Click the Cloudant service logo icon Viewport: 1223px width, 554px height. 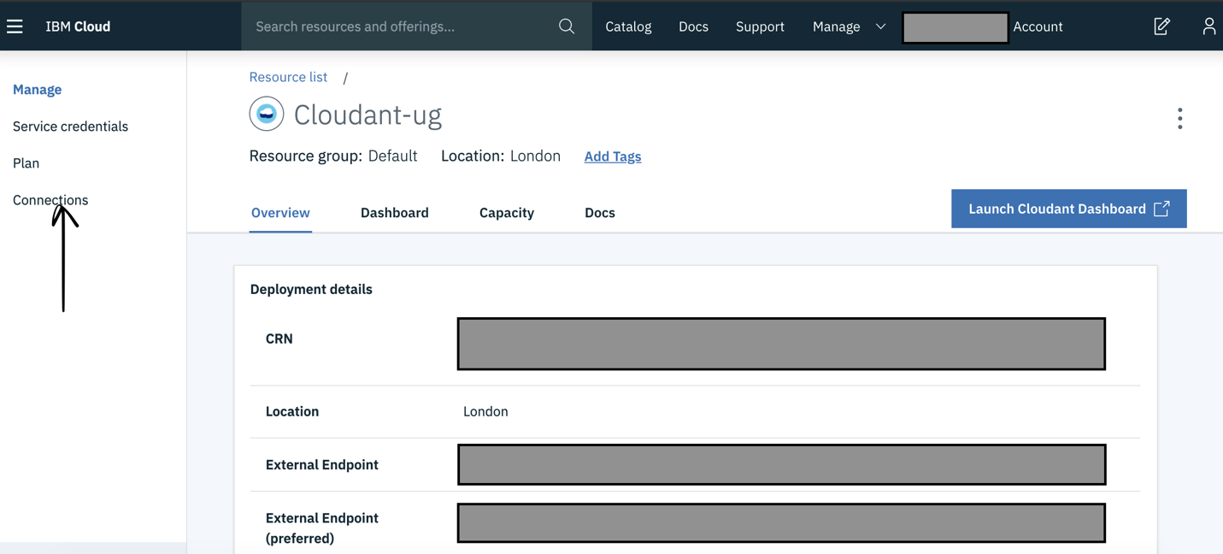tap(267, 114)
